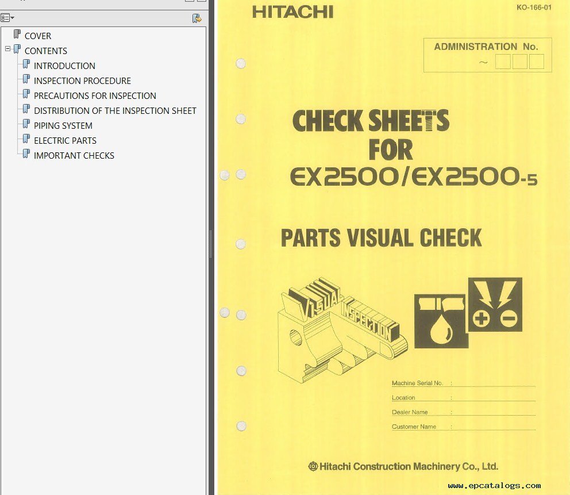Click the CONTENTS bookmark ribbon icon
Screen dimensions: 570x495
[17, 49]
